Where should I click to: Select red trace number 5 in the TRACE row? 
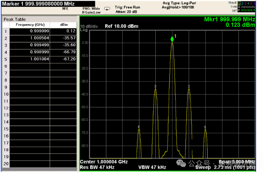[x=251, y=3]
